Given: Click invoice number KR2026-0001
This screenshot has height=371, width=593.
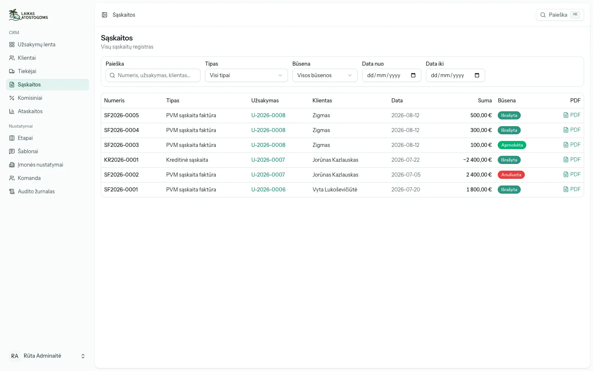Looking at the screenshot, I should tap(121, 160).
